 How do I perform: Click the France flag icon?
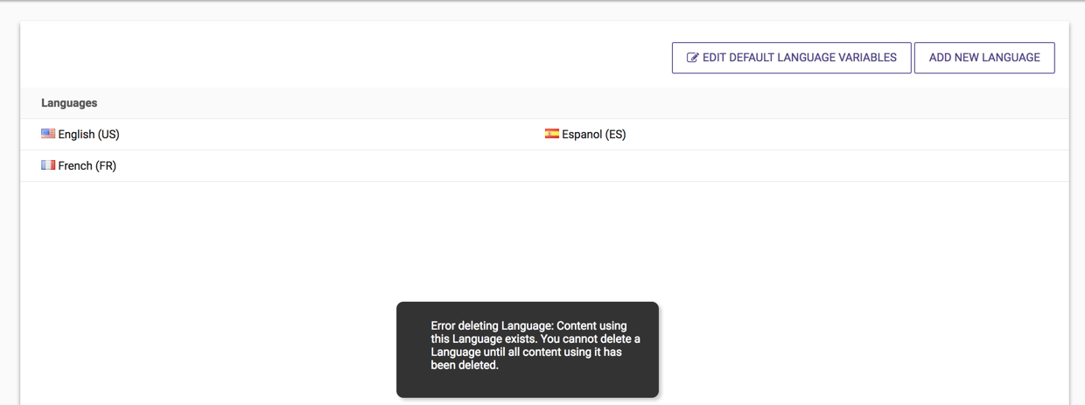(x=48, y=165)
